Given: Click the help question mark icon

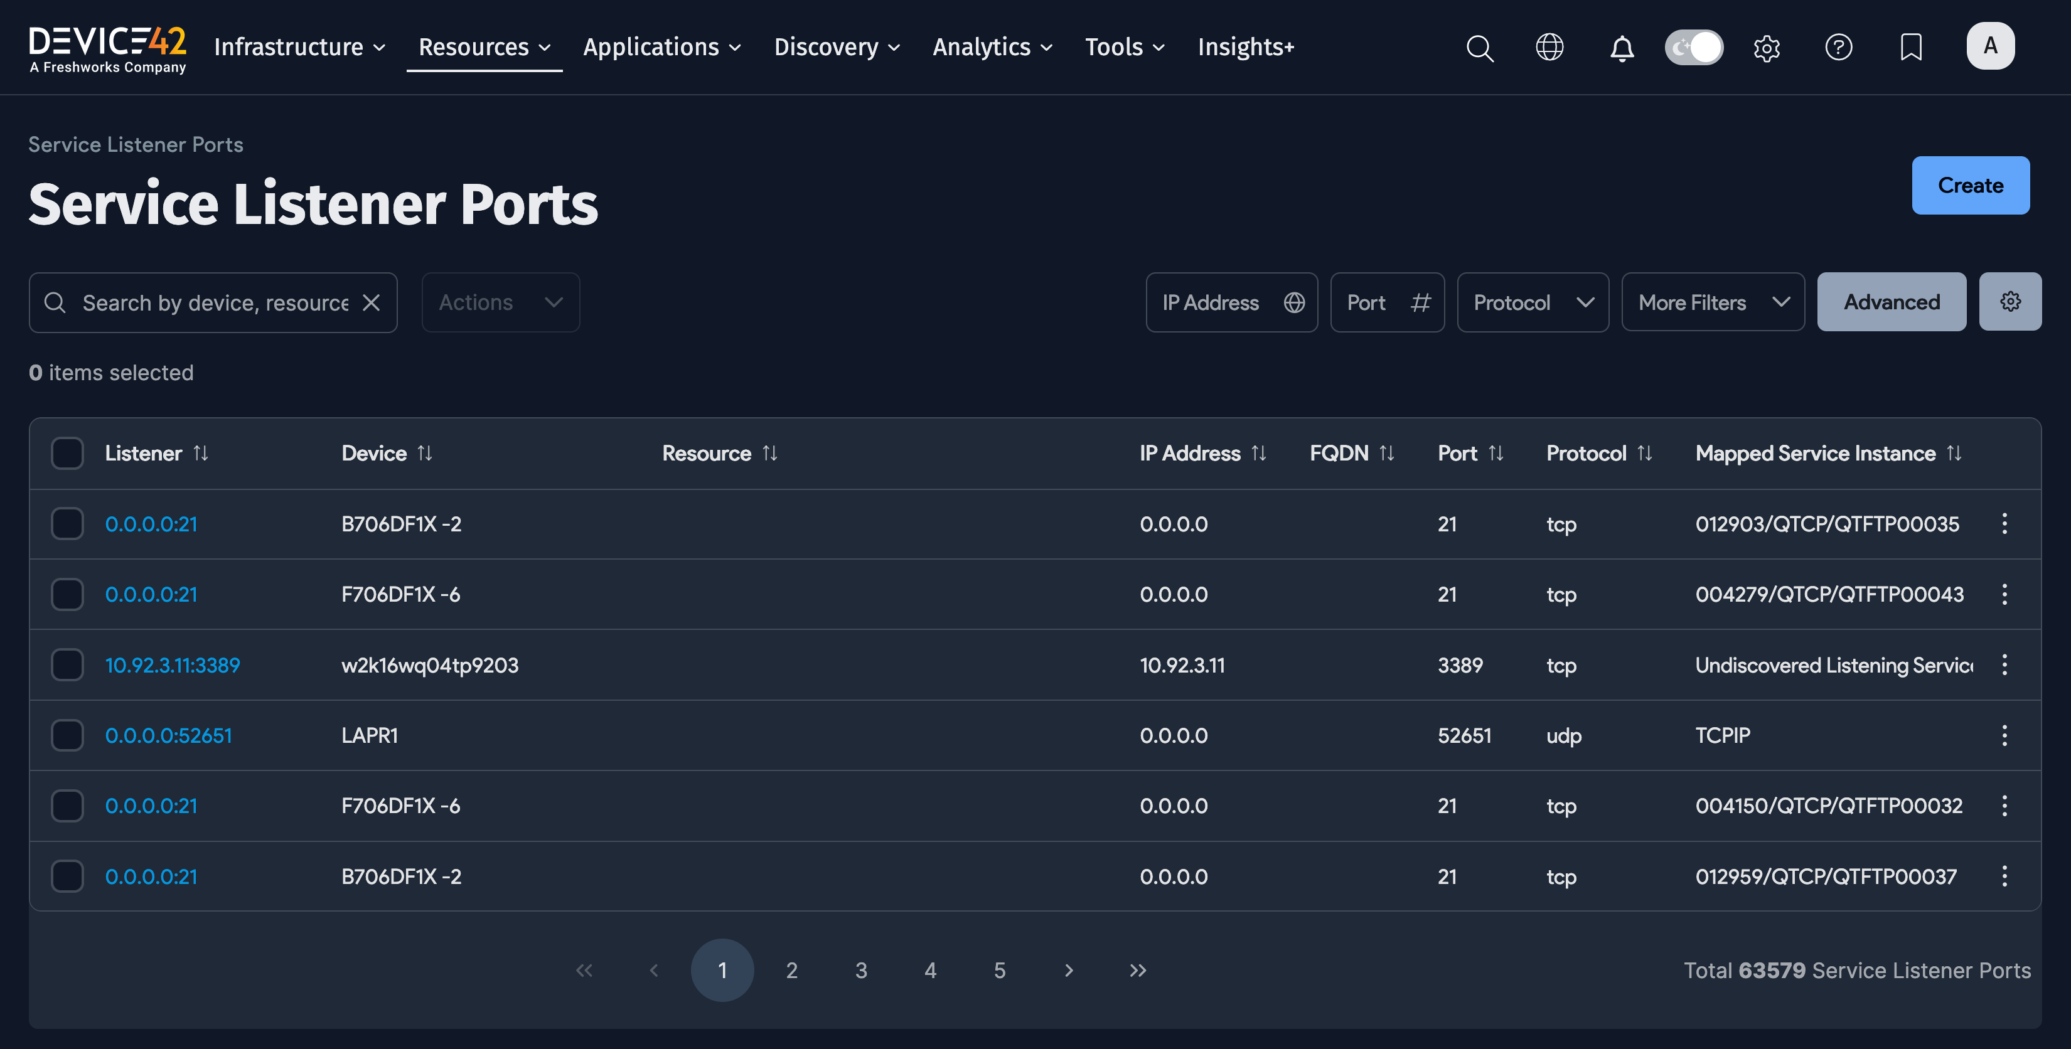Looking at the screenshot, I should click(1839, 48).
